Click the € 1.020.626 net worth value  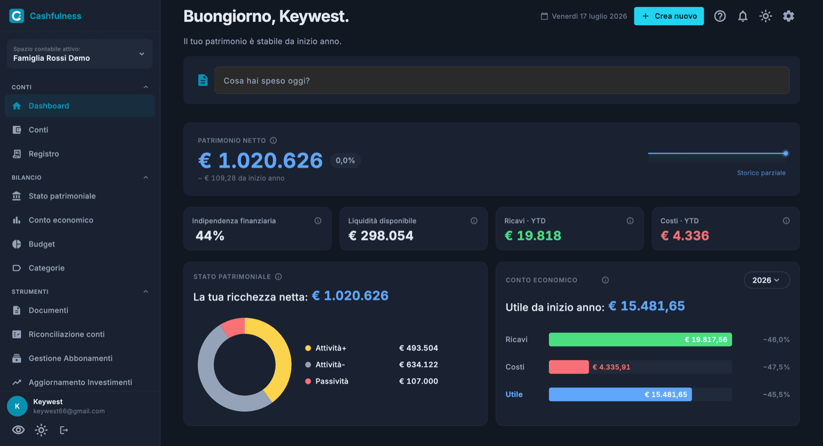260,160
